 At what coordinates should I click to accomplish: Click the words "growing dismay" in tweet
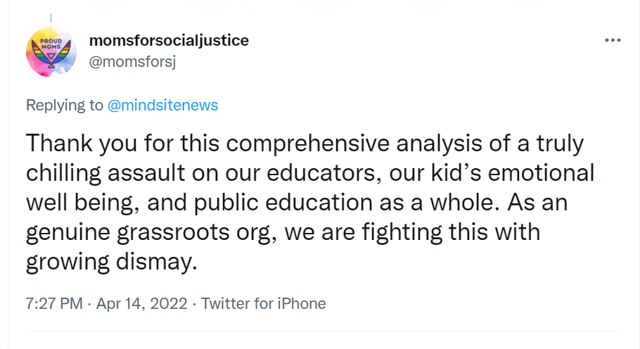tap(108, 262)
